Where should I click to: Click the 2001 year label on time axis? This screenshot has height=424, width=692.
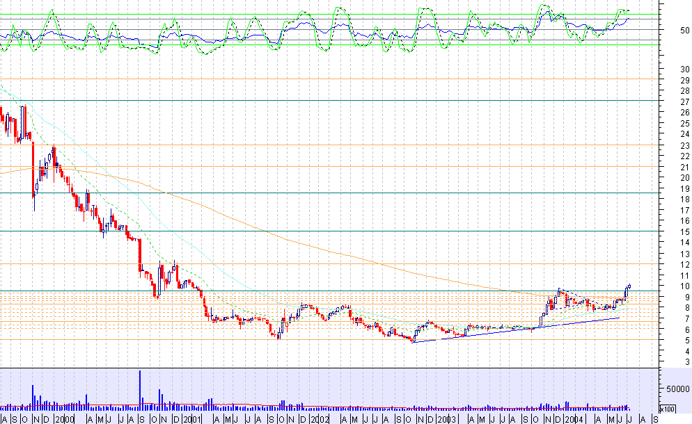click(x=193, y=419)
